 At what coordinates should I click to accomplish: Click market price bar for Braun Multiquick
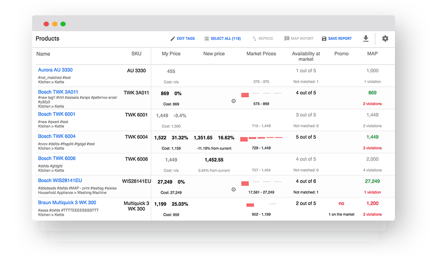pos(250,205)
